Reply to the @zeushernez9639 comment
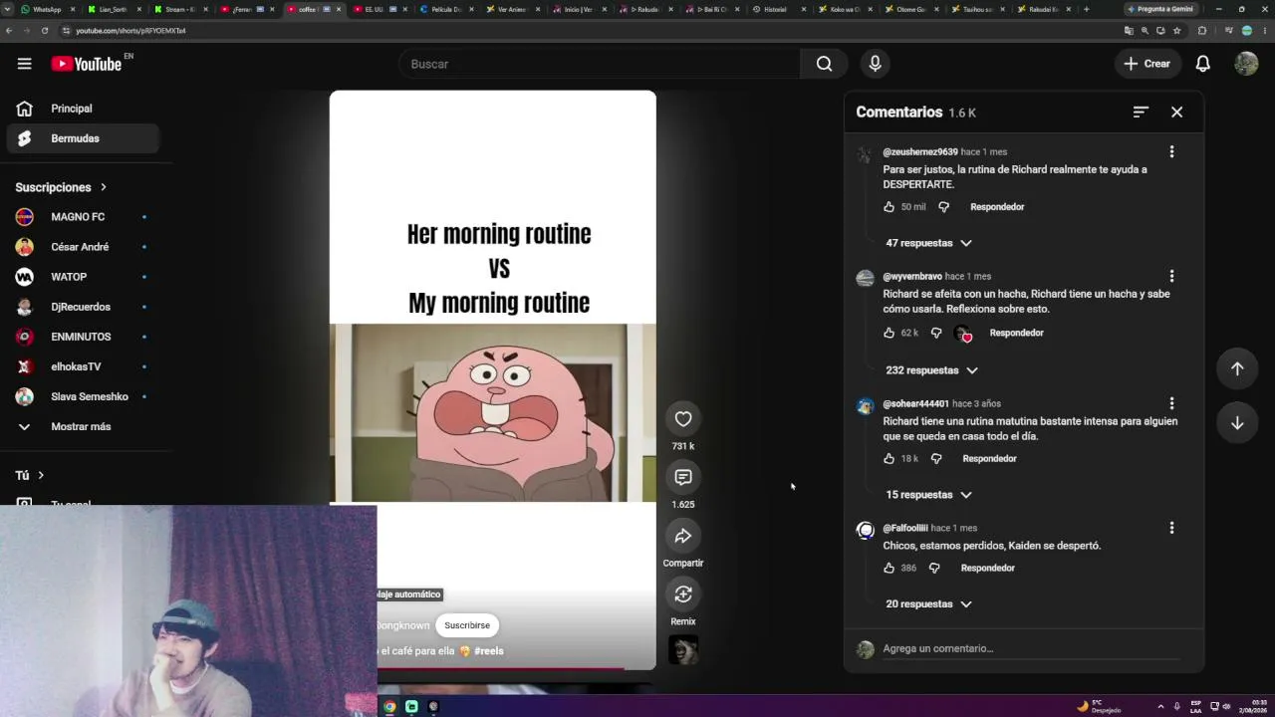The image size is (1275, 717). 997,207
